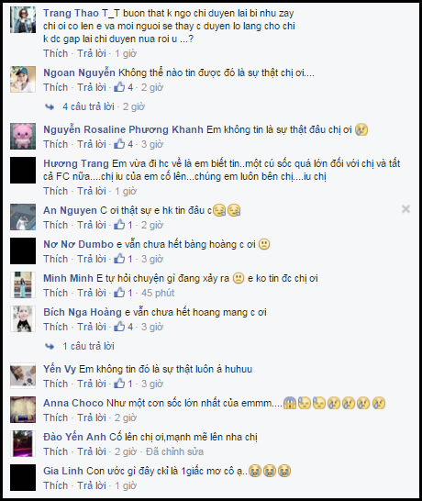The image size is (422, 501).
Task: Click the thumbs-up icon under Bích Nga Hoàng's comment
Action: (x=119, y=327)
